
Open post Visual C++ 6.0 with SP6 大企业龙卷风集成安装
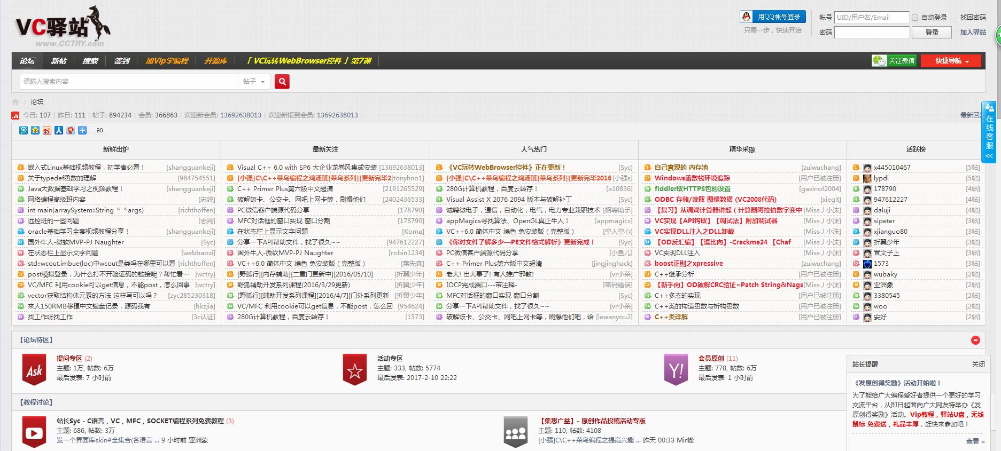point(307,168)
